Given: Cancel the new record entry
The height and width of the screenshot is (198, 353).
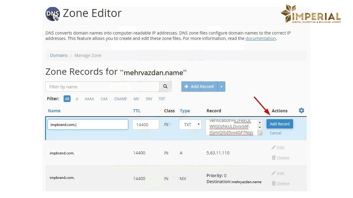Looking at the screenshot, I should point(275,133).
